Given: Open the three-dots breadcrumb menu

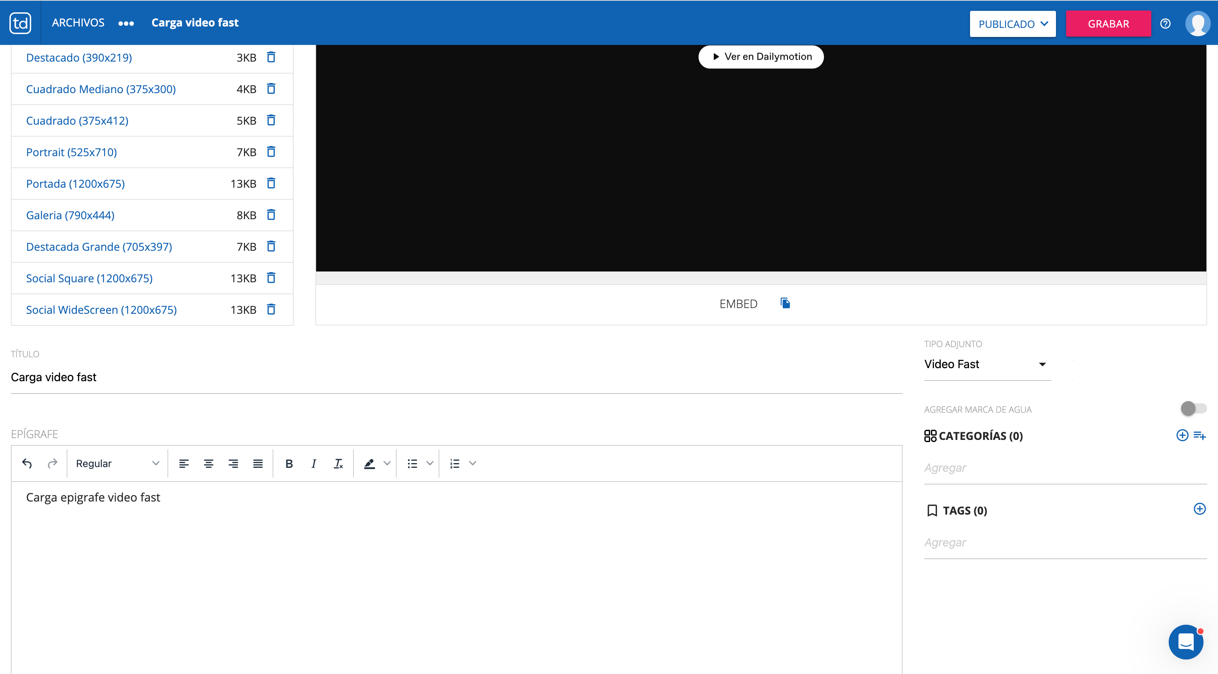Looking at the screenshot, I should click(x=126, y=23).
